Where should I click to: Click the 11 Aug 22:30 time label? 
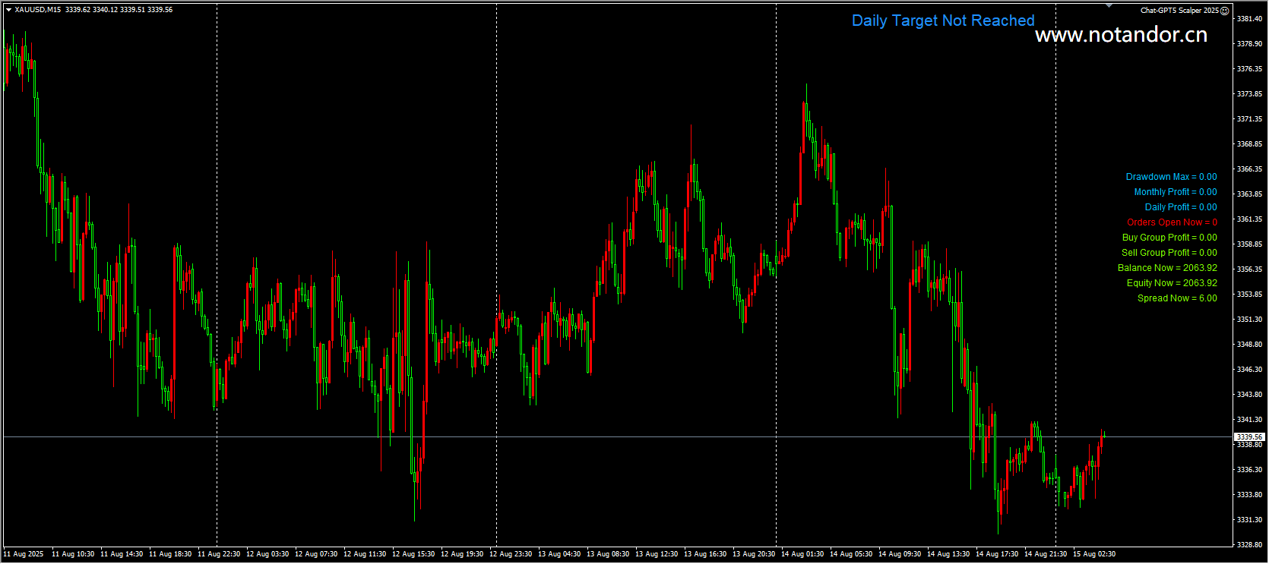(x=219, y=554)
